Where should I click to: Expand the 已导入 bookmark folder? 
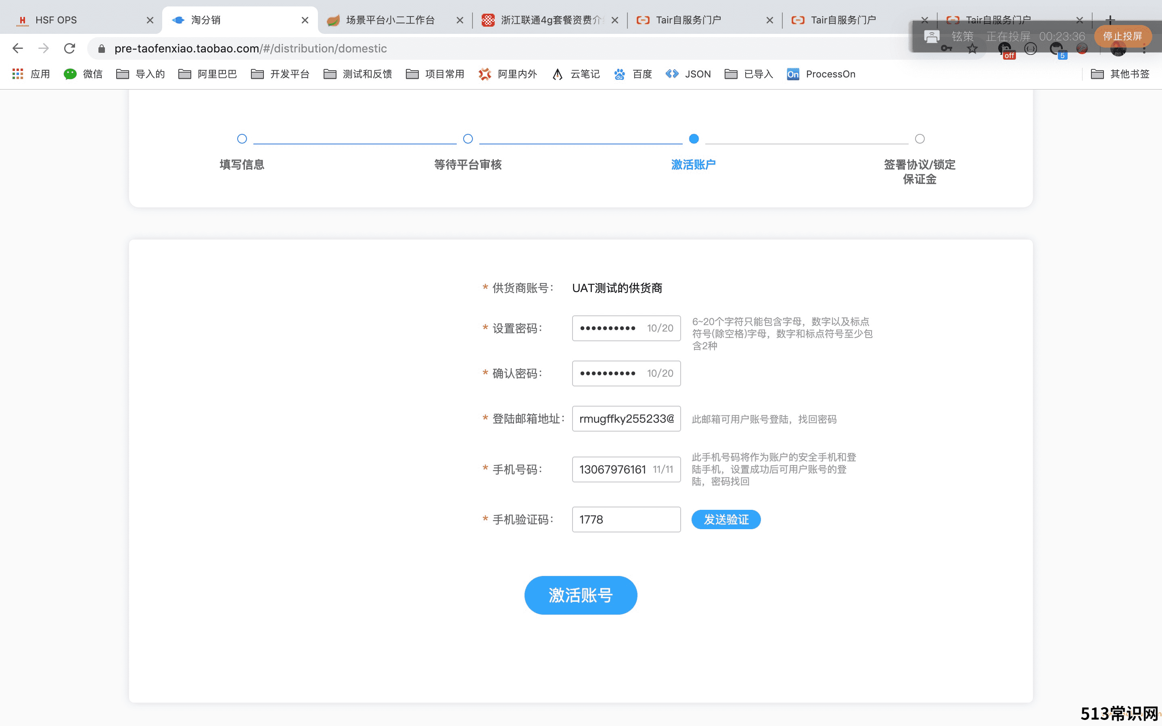pyautogui.click(x=749, y=74)
